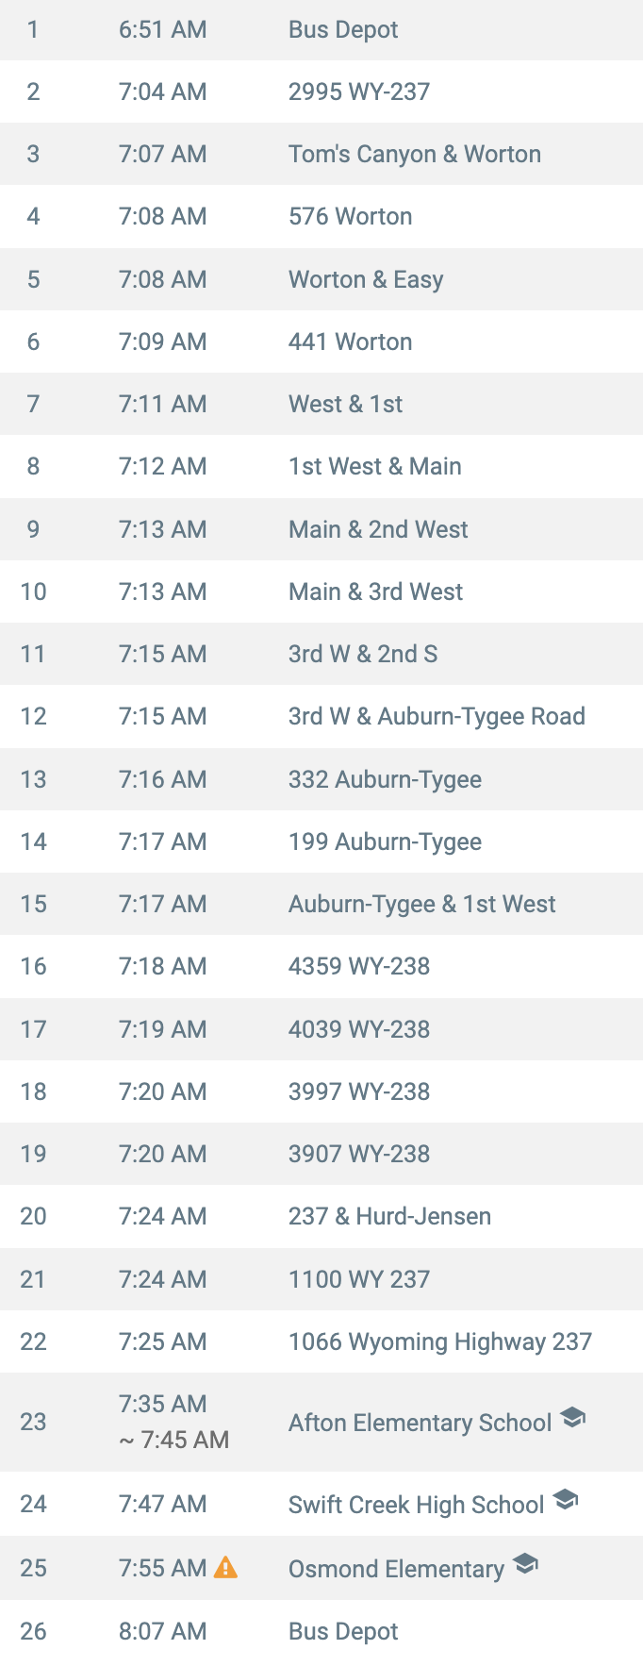Click the school icon beside Afton Elementary School
The width and height of the screenshot is (643, 1666).
pos(572,1417)
